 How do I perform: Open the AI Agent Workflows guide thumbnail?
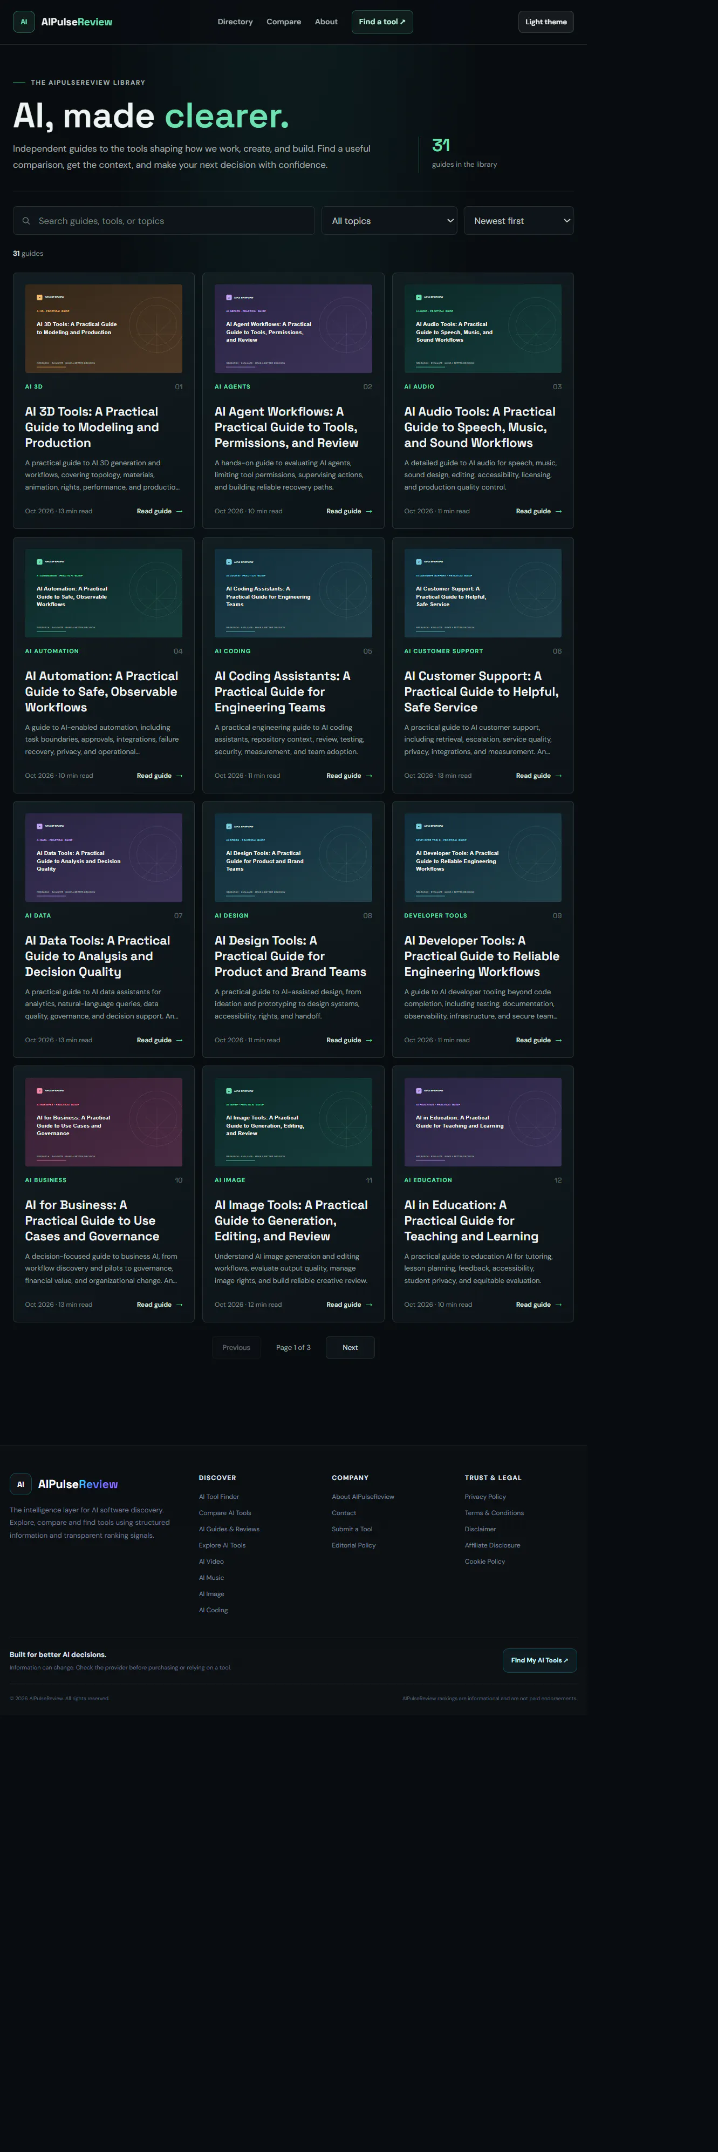pos(293,328)
